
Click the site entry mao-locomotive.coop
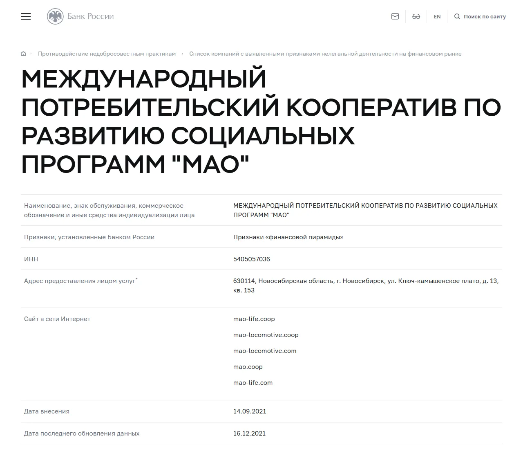click(x=266, y=335)
